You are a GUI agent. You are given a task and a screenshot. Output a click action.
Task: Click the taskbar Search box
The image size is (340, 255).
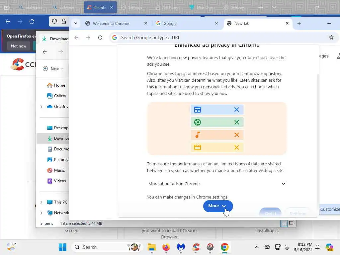107,247
